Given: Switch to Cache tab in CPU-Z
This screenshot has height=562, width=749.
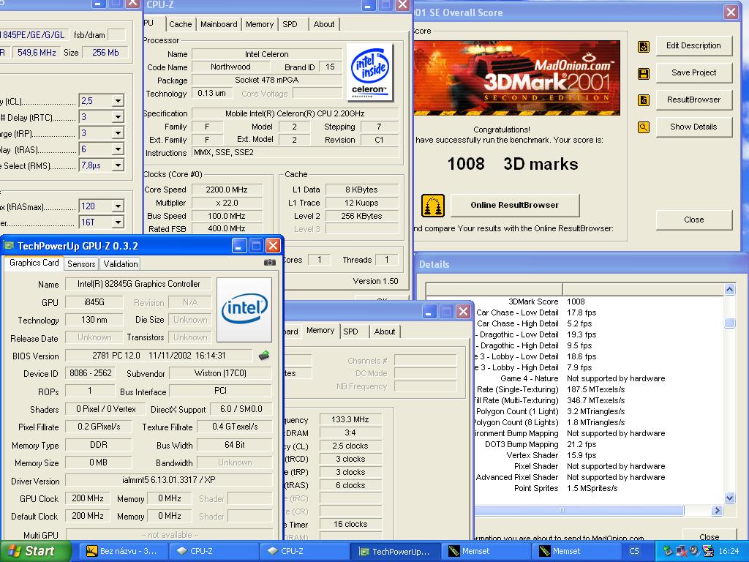Looking at the screenshot, I should (180, 24).
